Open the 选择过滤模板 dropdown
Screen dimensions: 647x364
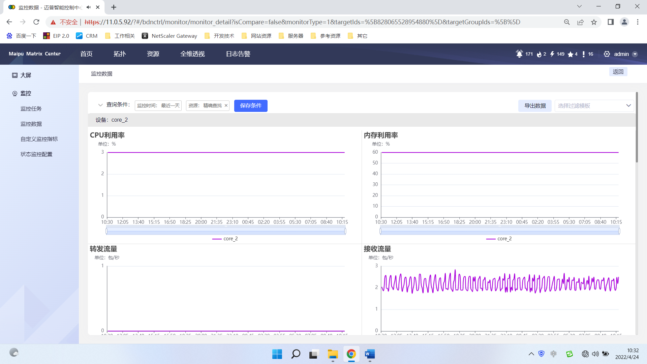[x=594, y=105]
